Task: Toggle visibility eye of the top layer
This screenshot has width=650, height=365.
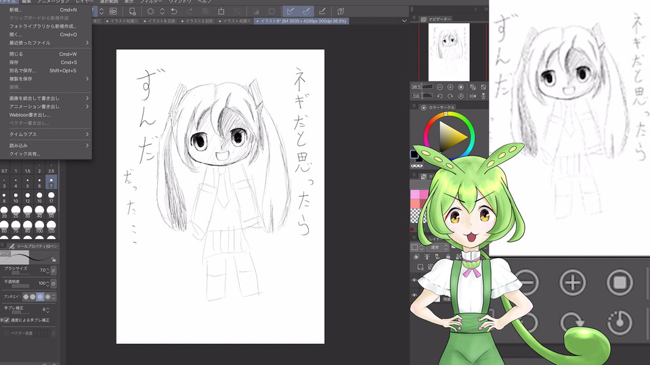Action: coord(414,281)
